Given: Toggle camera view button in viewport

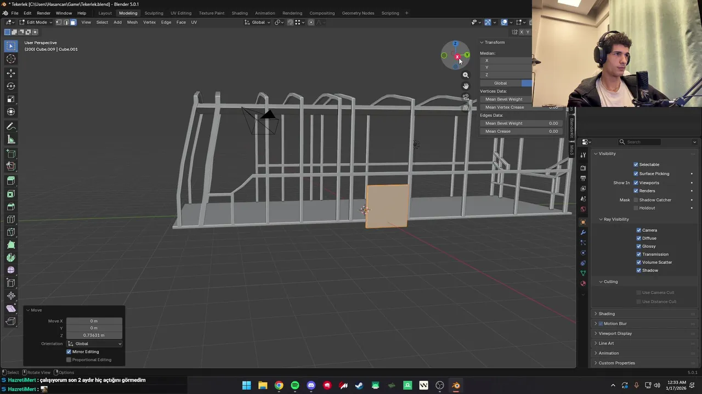Looking at the screenshot, I should pos(466,97).
